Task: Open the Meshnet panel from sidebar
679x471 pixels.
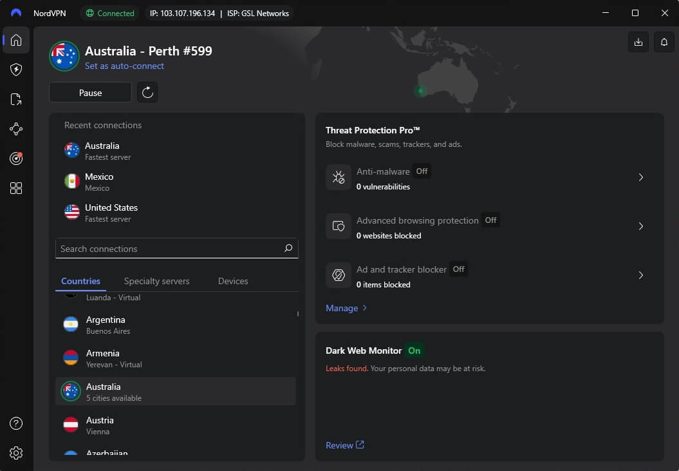Action: (15, 129)
